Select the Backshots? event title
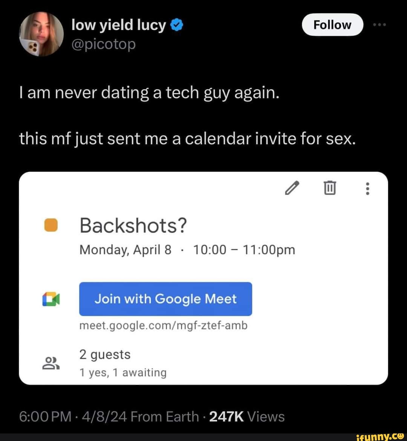The height and width of the screenshot is (441, 407). (x=133, y=226)
